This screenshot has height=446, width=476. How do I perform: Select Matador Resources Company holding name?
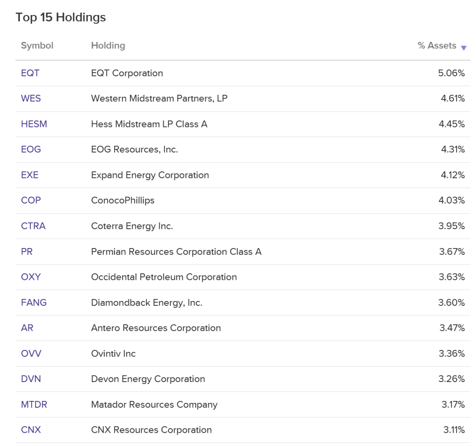point(154,405)
